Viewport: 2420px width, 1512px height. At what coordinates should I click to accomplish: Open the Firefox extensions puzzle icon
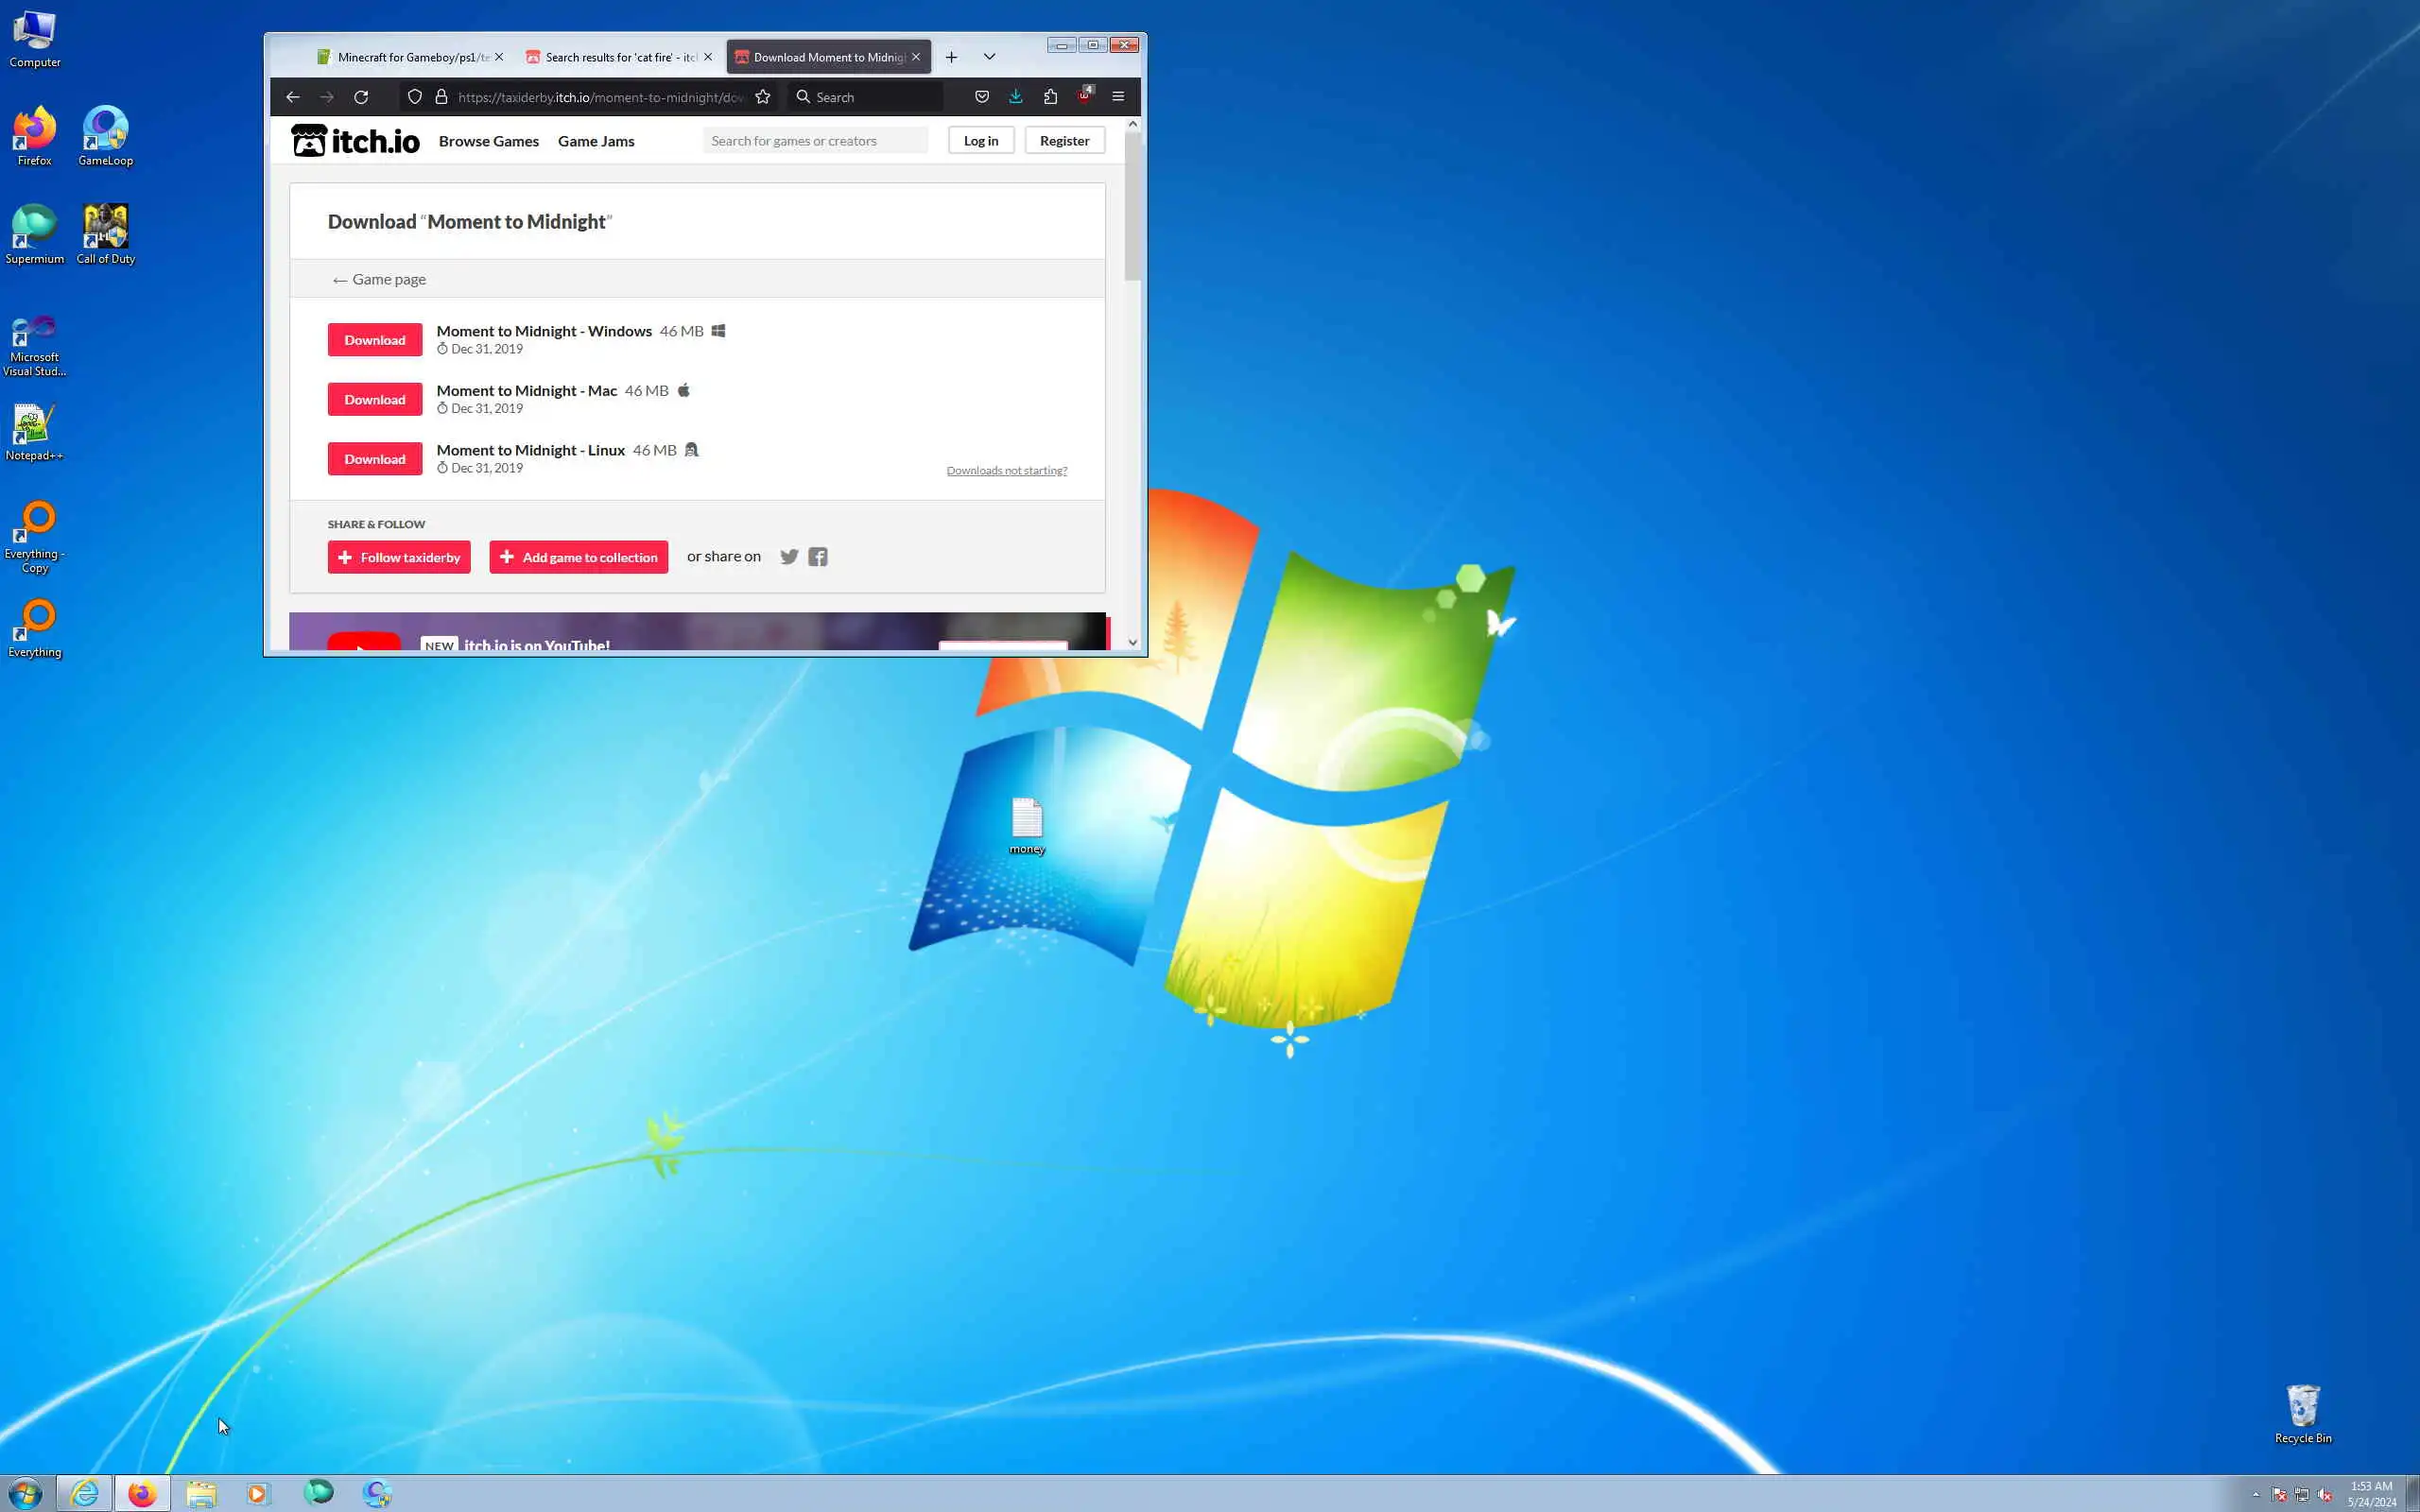coord(1050,97)
